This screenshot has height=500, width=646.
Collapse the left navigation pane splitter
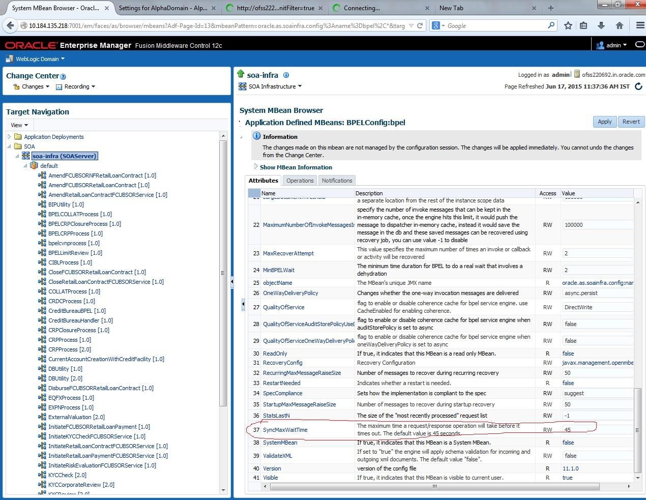232,281
